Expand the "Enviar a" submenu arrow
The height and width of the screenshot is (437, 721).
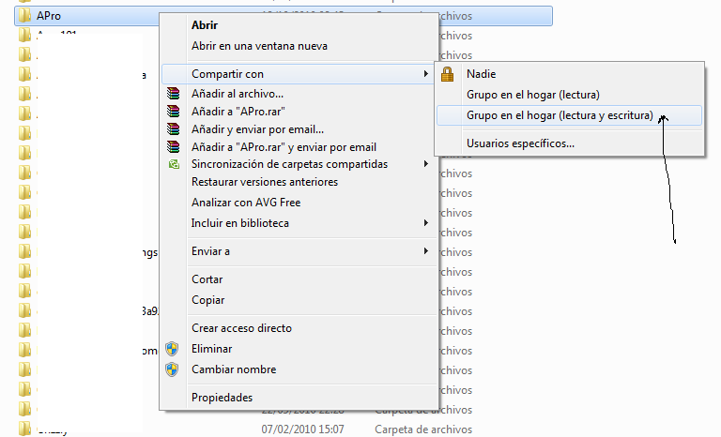click(x=425, y=251)
